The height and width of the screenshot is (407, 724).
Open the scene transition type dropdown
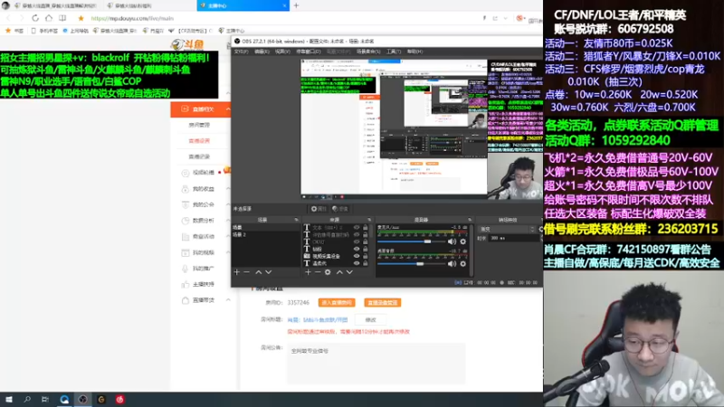pyautogui.click(x=508, y=229)
